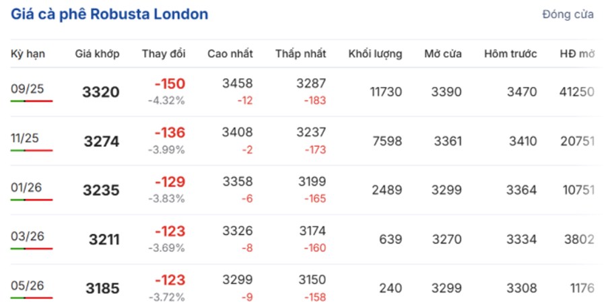Click the HĐ mở column header
608x303 pixels.
[x=578, y=54]
